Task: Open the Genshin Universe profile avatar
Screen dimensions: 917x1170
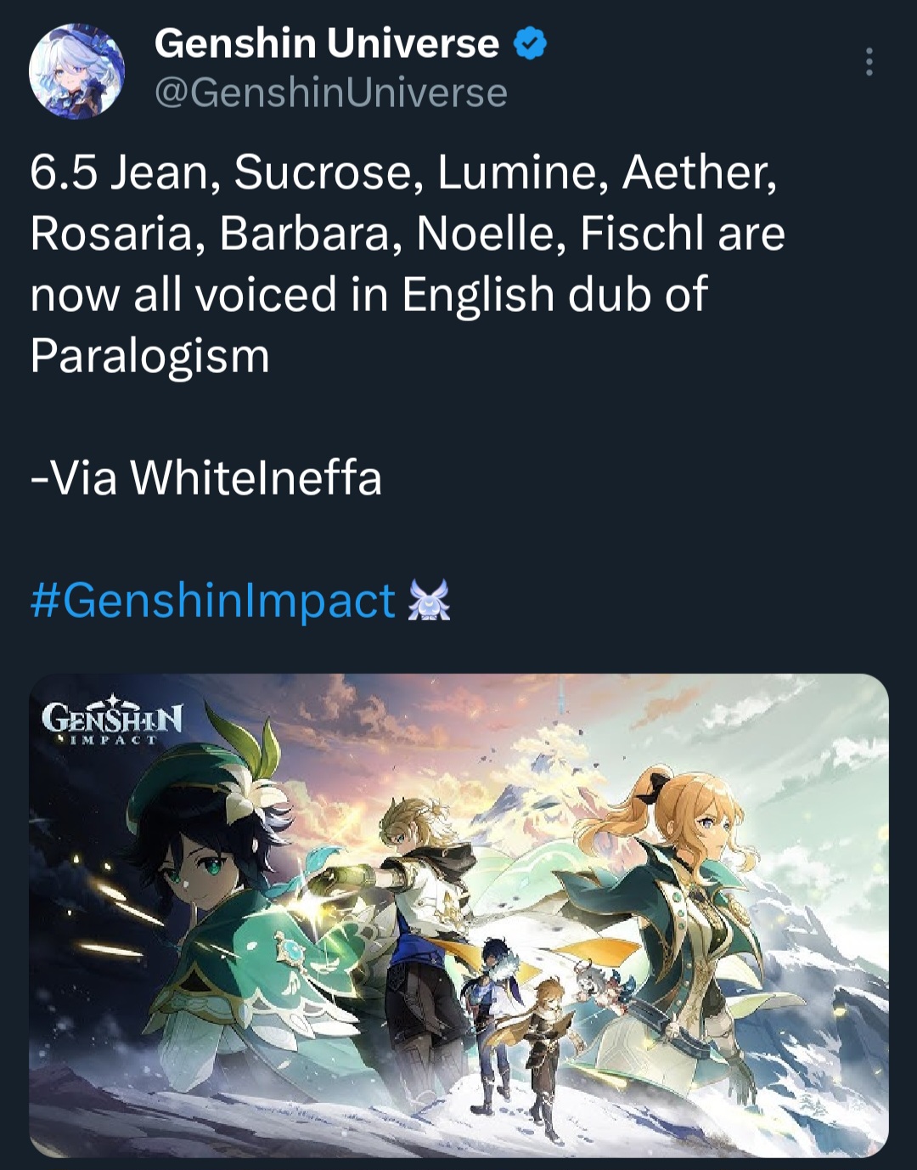Action: (x=76, y=71)
